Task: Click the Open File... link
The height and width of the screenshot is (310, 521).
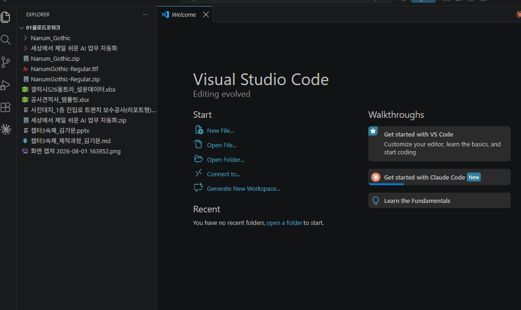Action: click(x=222, y=145)
